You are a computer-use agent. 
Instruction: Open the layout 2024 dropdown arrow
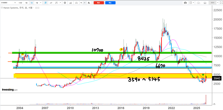pyautogui.click(x=218, y=3)
